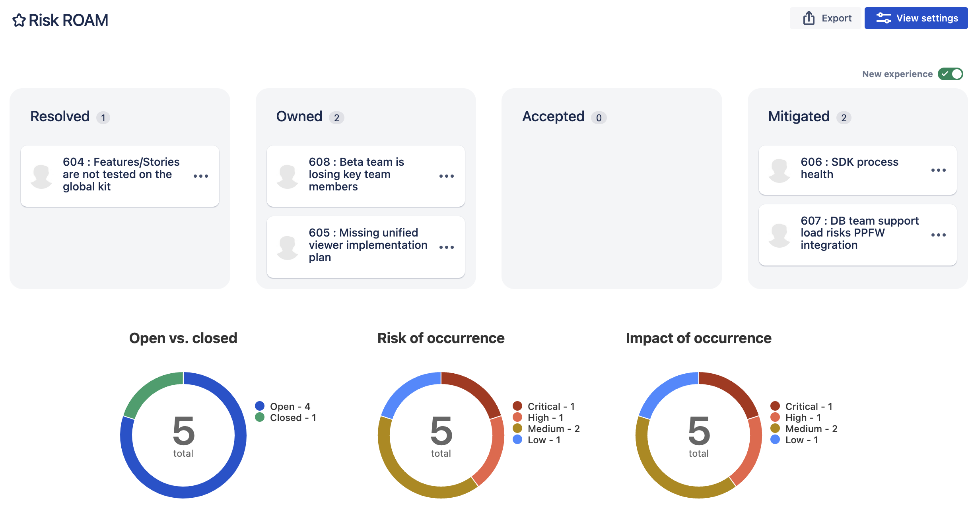Click the Export button

click(826, 18)
